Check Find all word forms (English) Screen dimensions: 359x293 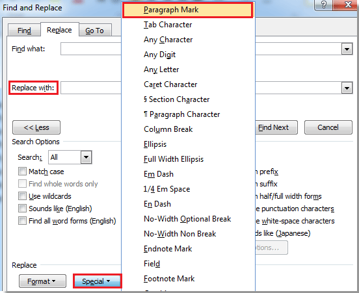pyautogui.click(x=22, y=221)
